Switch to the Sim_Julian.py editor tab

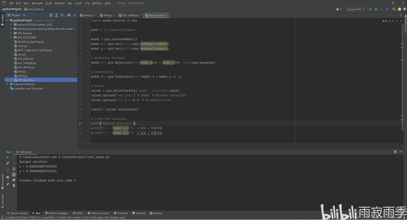tap(130, 15)
